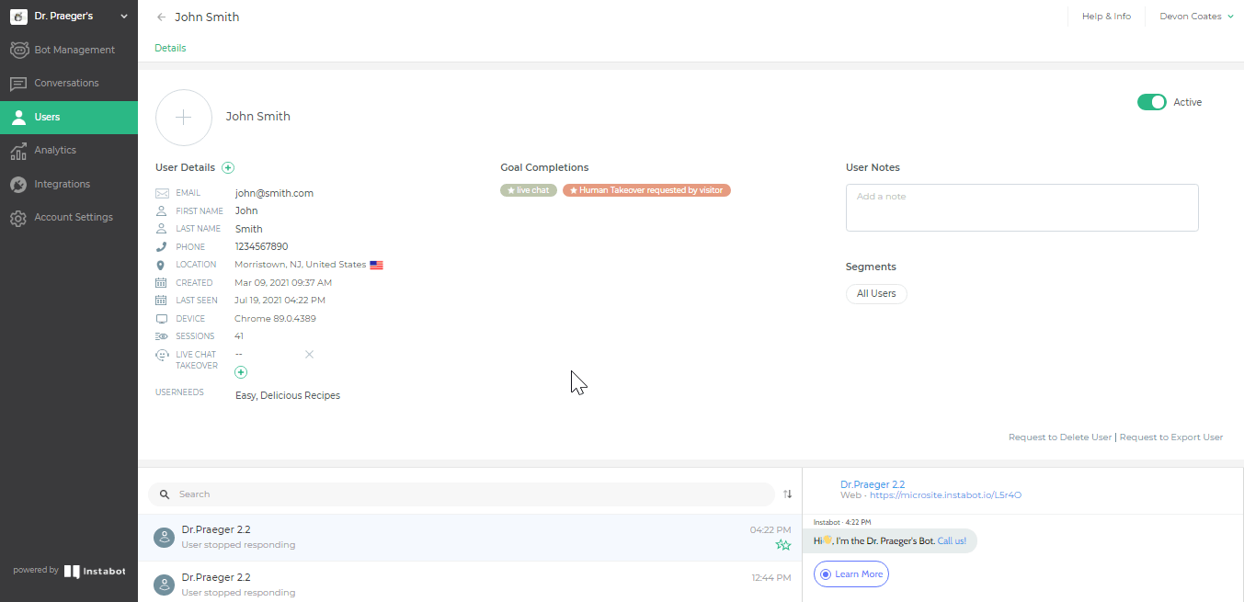Open the Dr.Praeger 2.2 bot link
The image size is (1244, 602).
(873, 484)
